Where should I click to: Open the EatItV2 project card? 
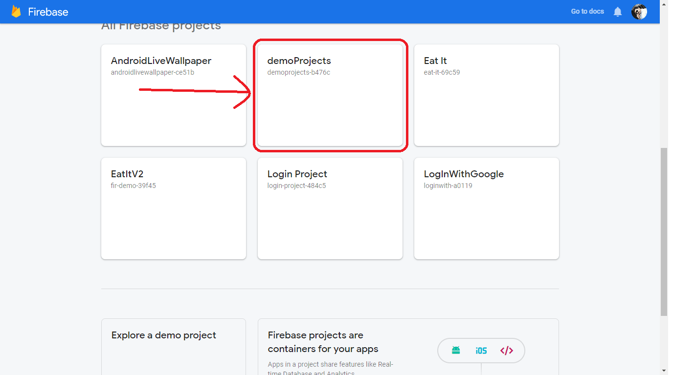coord(174,208)
